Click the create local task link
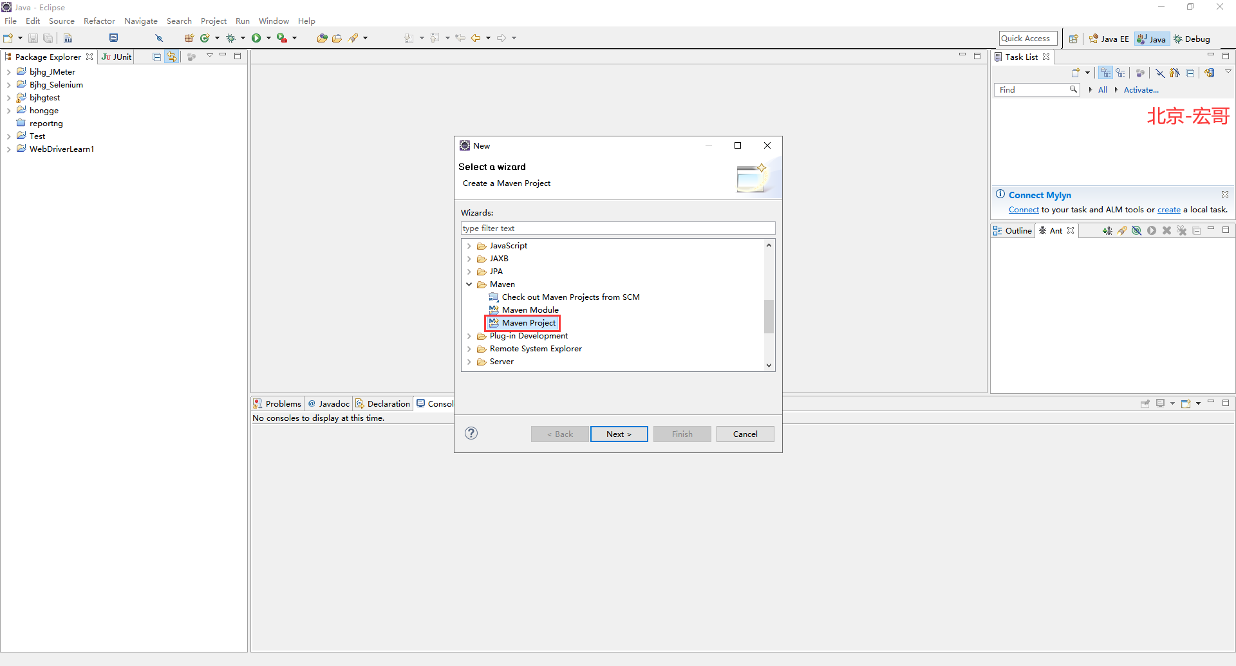The image size is (1236, 666). (1169, 210)
